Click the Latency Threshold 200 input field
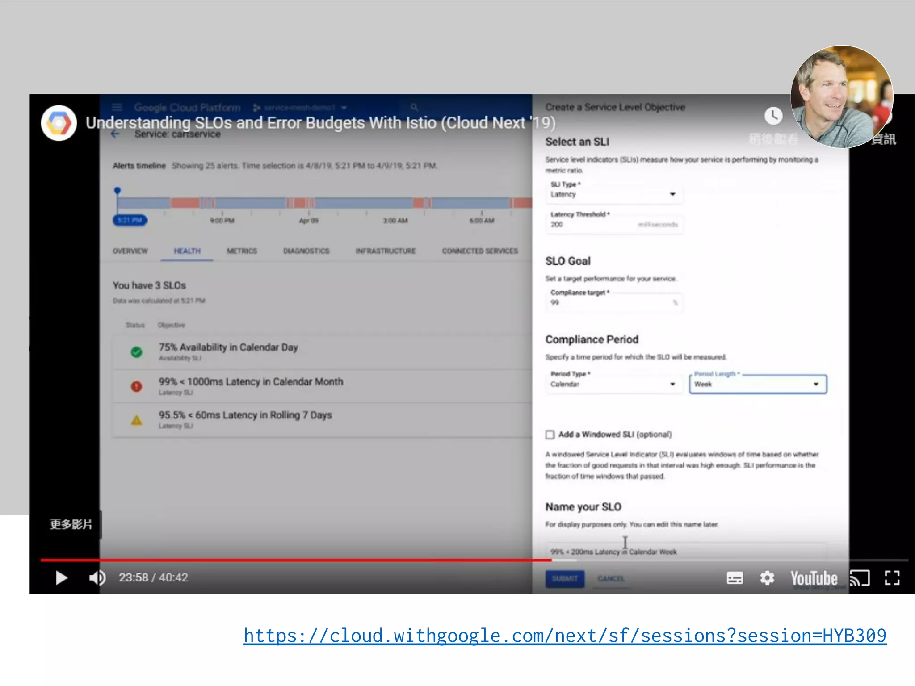Viewport: 915px width, 686px height. (x=613, y=224)
